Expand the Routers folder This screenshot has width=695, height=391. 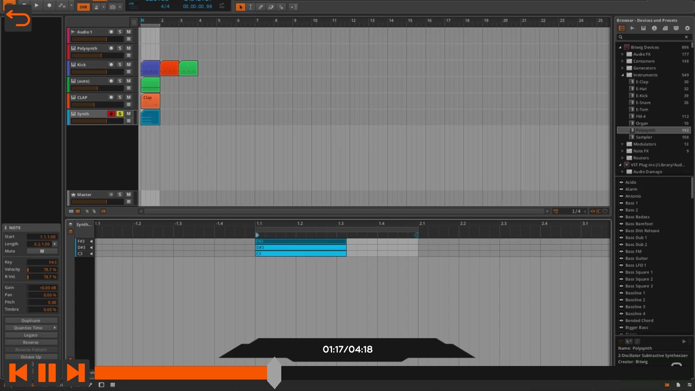[x=623, y=158]
